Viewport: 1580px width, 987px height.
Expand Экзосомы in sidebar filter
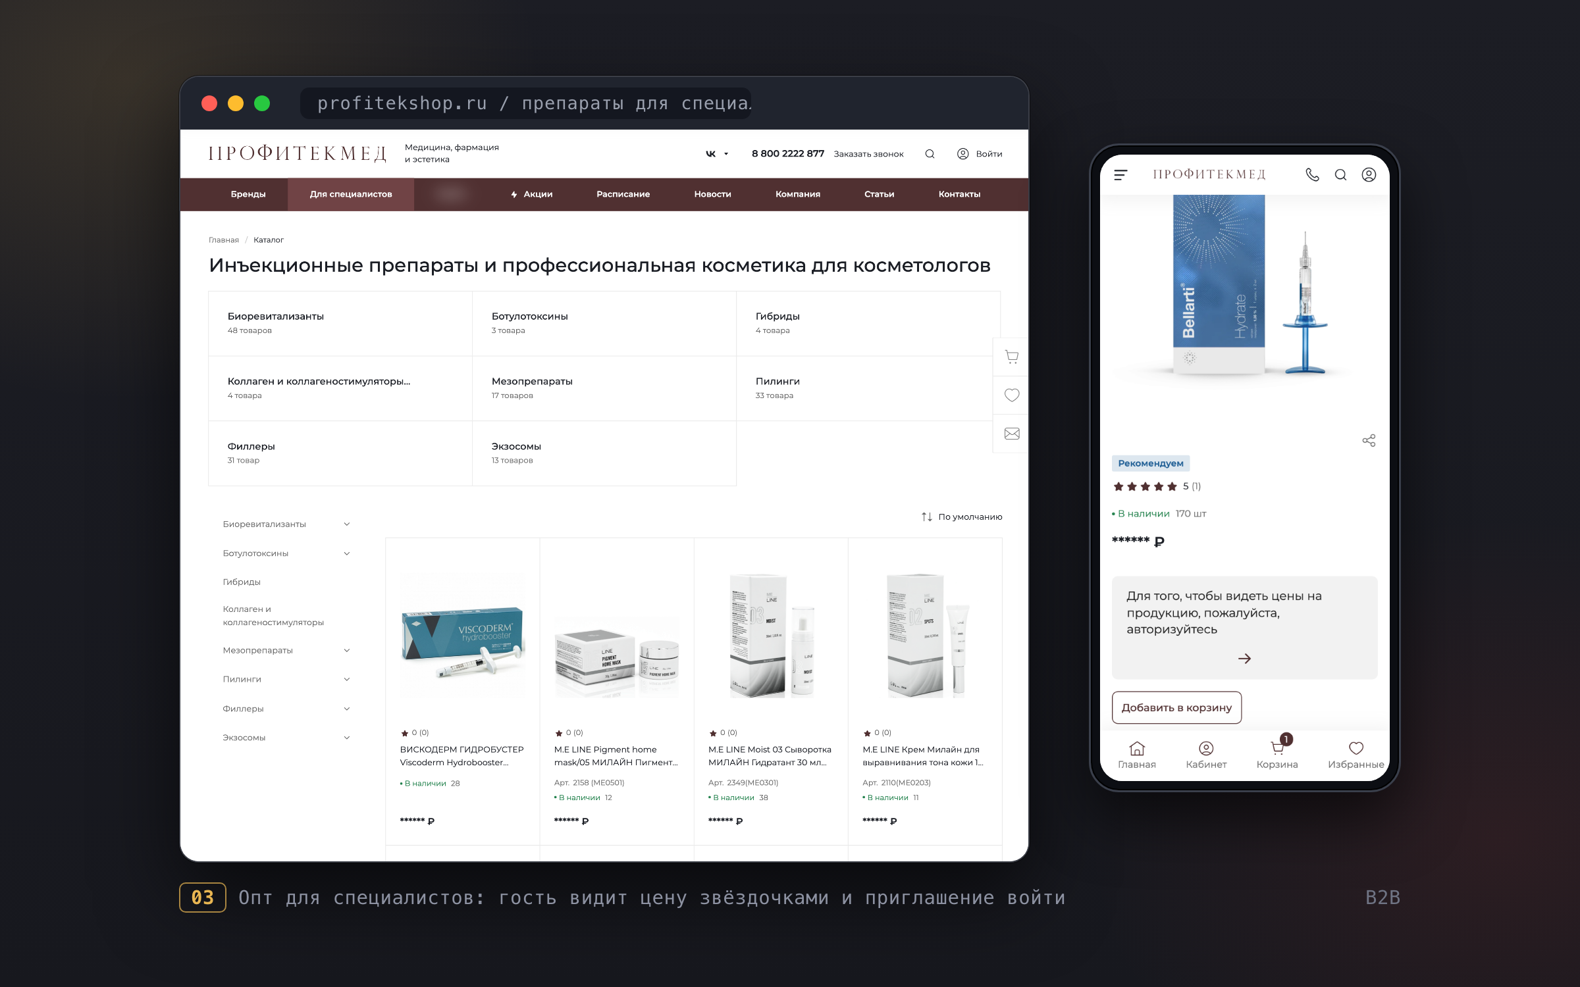point(347,738)
